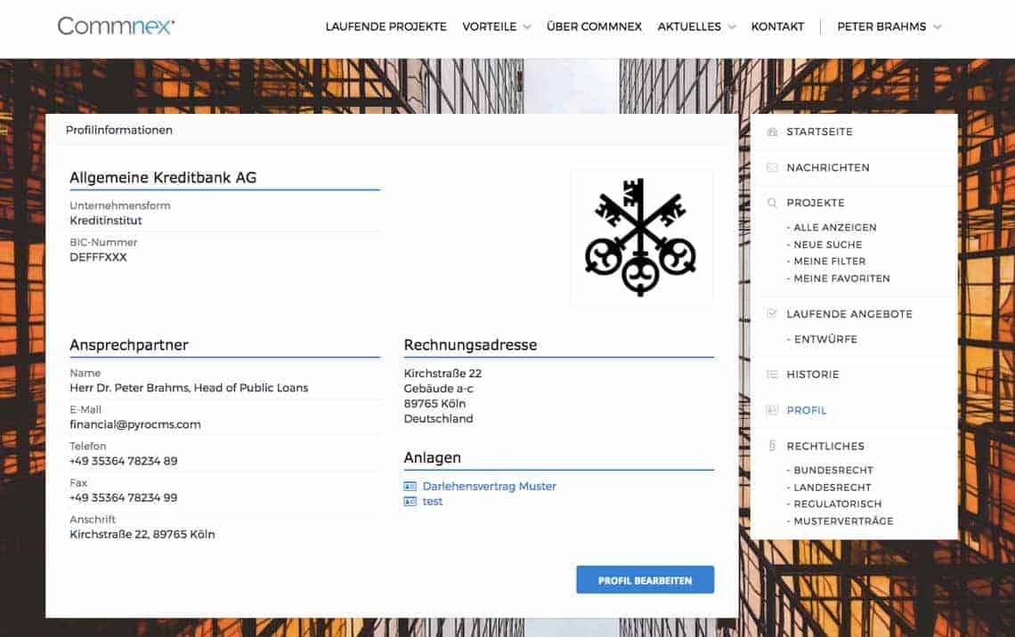The image size is (1015, 637).
Task: Click the file icon beside test attachment
Action: pyautogui.click(x=410, y=502)
